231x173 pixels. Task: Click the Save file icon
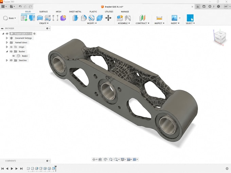point(11,6)
